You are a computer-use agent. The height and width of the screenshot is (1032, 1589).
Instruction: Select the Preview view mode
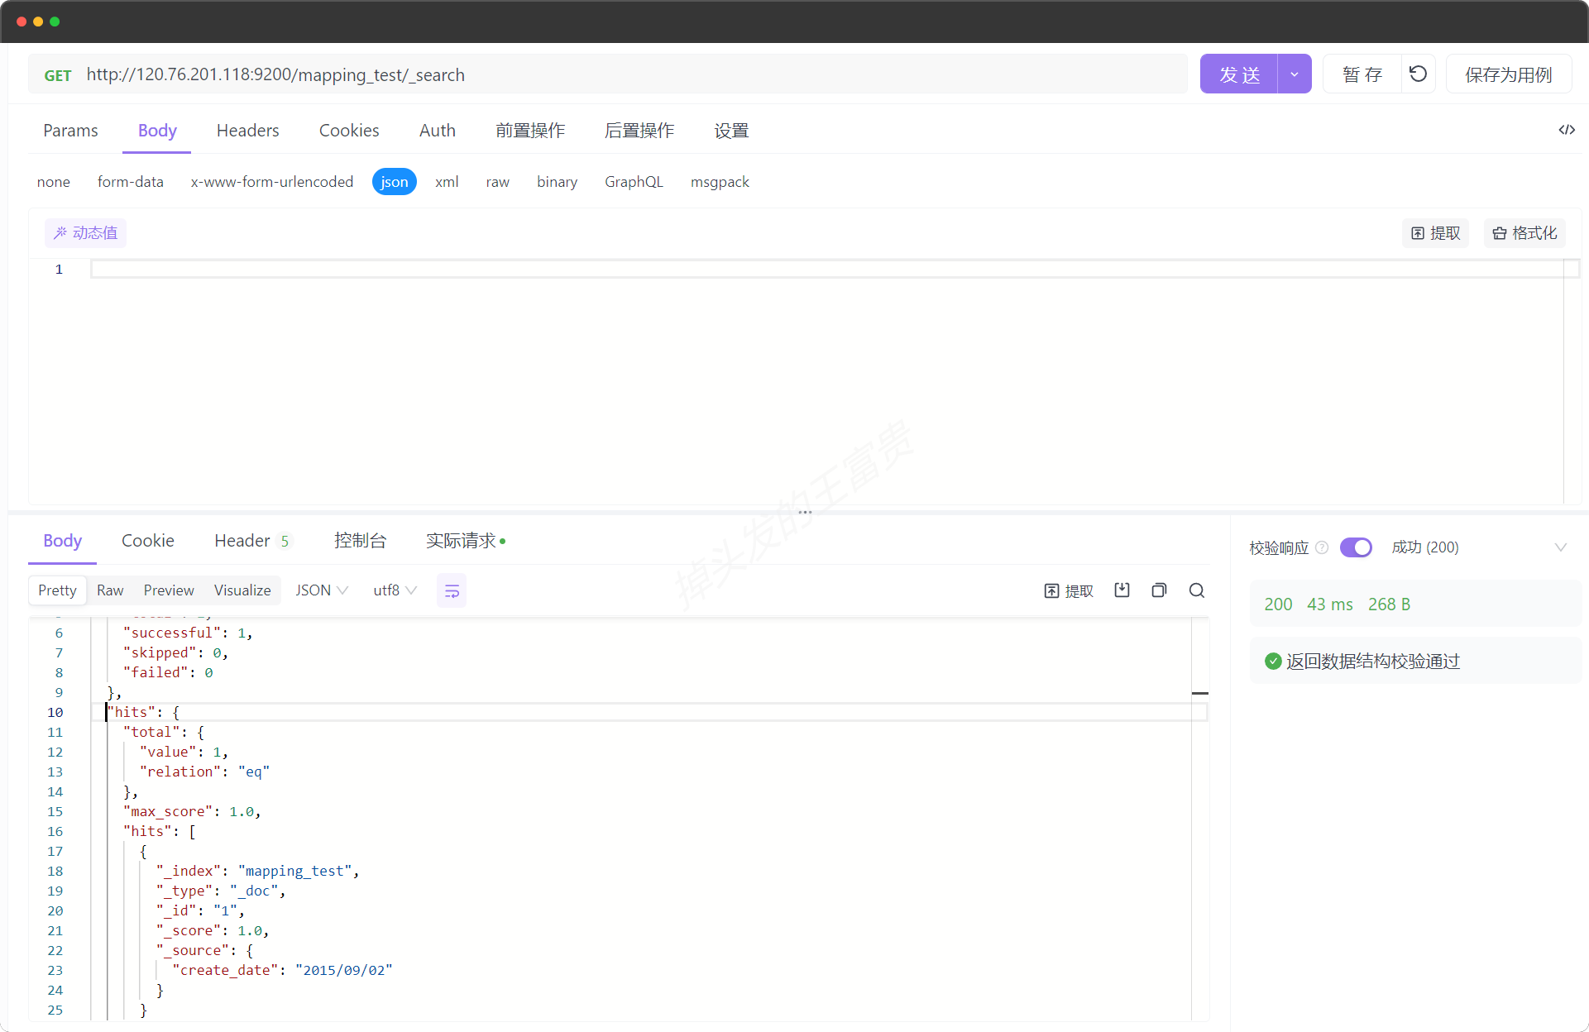pyautogui.click(x=169, y=590)
